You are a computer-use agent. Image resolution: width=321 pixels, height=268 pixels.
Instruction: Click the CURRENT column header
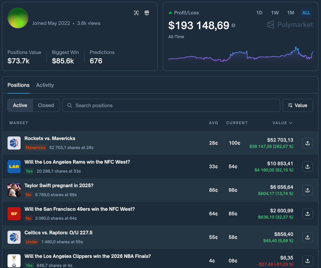pyautogui.click(x=237, y=123)
